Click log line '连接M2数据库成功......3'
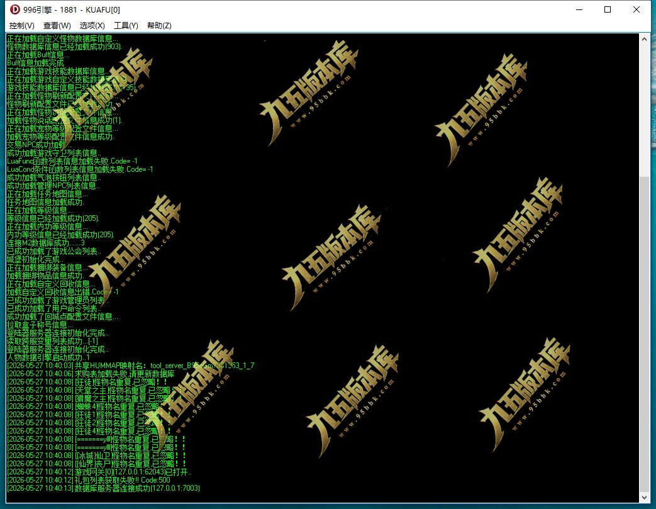656x509 pixels. (x=46, y=243)
